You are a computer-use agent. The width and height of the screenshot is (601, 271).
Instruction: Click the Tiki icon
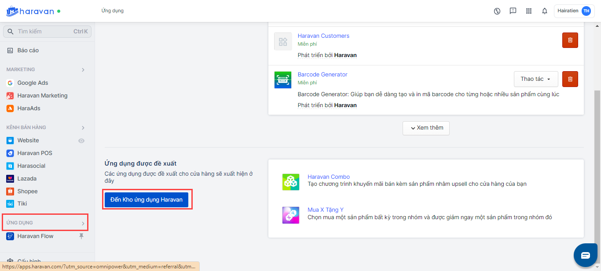pos(10,204)
